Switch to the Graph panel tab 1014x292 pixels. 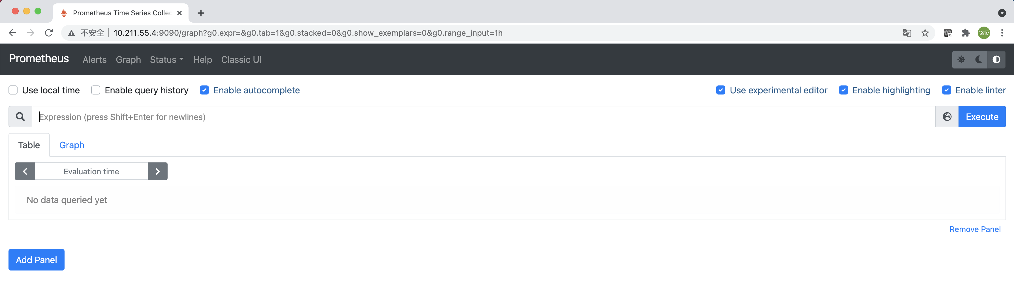tap(72, 145)
